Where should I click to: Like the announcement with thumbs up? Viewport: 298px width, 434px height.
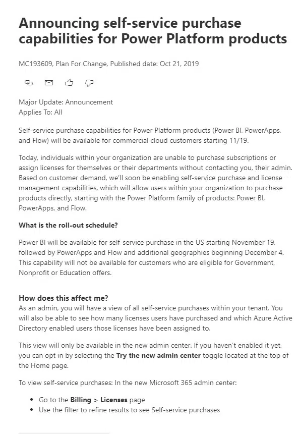(x=69, y=82)
